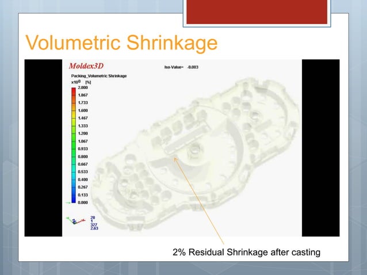Click the red rectangle at slide top
Screen dimensions: 367x275
258,12
